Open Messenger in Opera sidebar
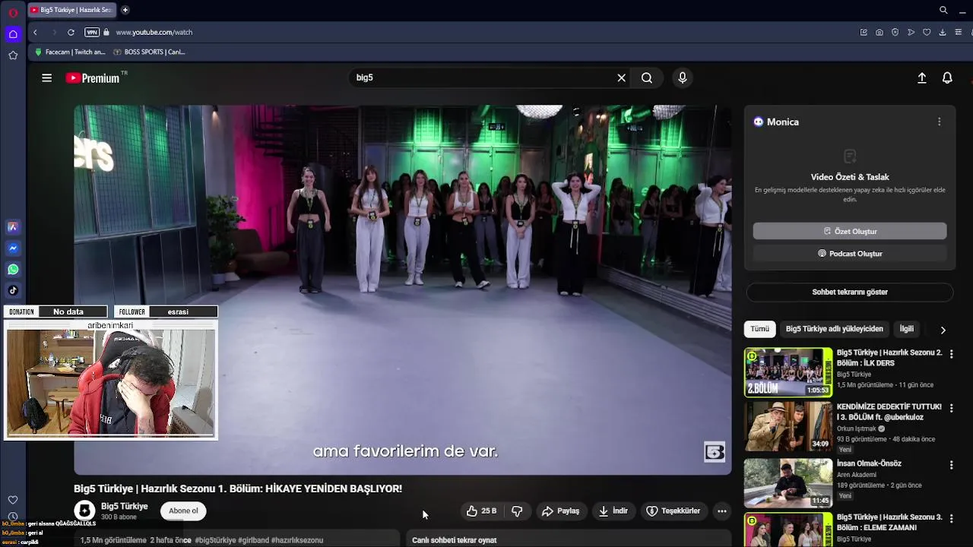This screenshot has height=547, width=973. [13, 248]
